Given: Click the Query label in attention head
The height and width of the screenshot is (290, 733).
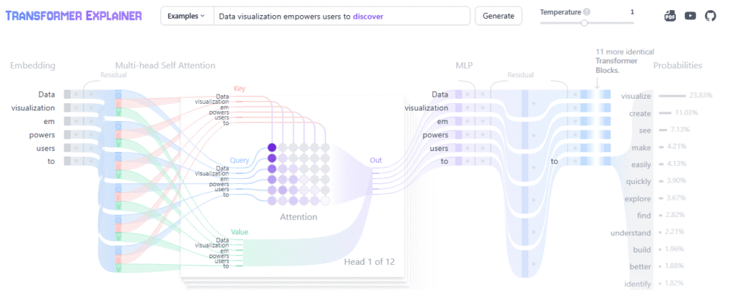Looking at the screenshot, I should tap(239, 160).
